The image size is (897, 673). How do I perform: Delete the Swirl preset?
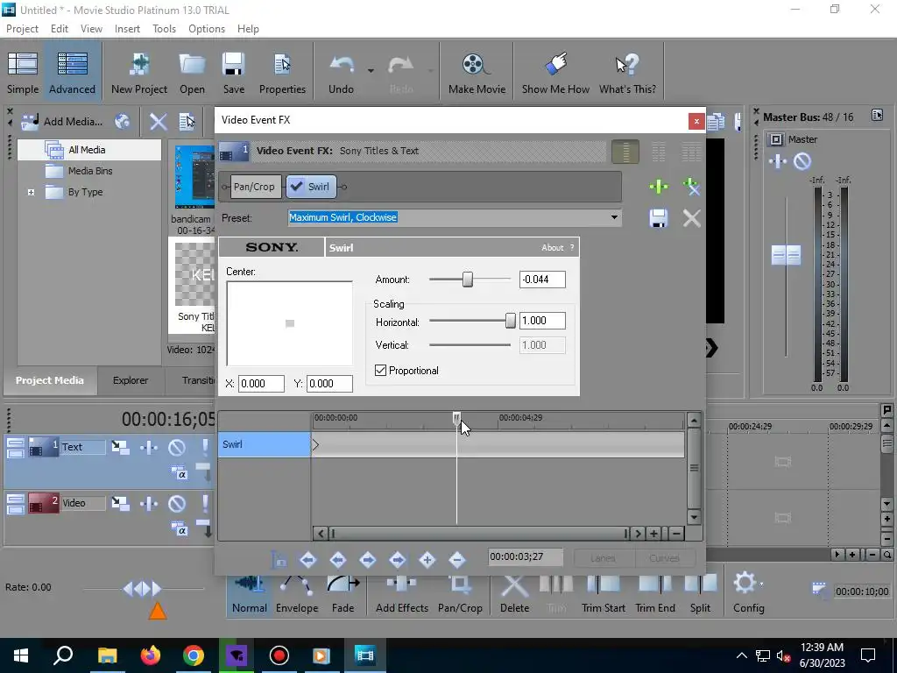(x=691, y=218)
